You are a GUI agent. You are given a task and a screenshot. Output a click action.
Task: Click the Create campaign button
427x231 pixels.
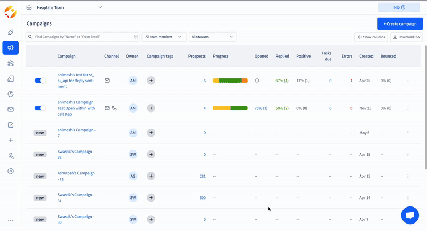pos(400,24)
